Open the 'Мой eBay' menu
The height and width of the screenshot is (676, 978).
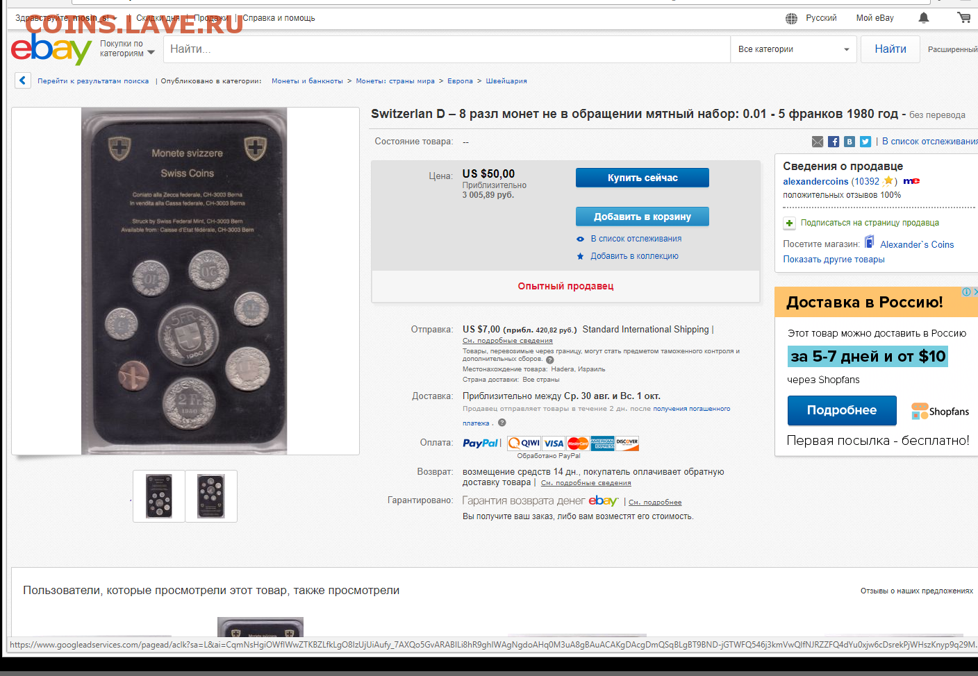point(875,18)
